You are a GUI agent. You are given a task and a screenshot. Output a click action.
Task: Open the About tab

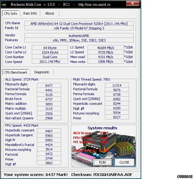pos(50,13)
